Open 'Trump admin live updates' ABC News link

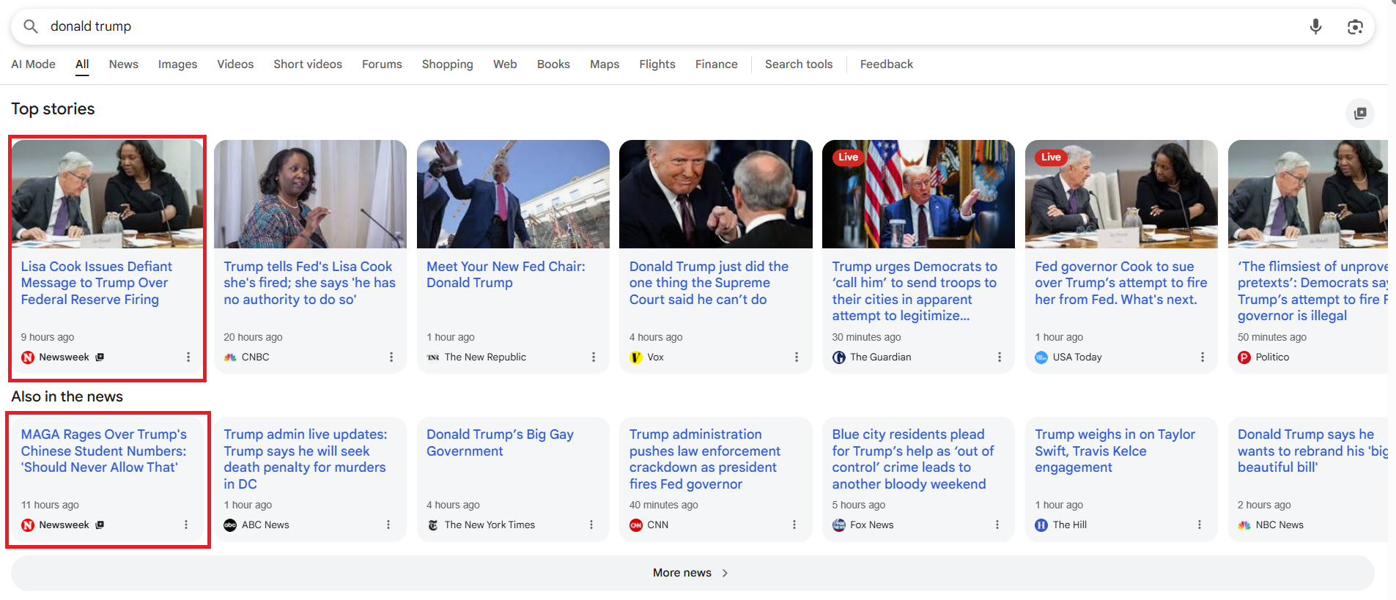point(306,459)
